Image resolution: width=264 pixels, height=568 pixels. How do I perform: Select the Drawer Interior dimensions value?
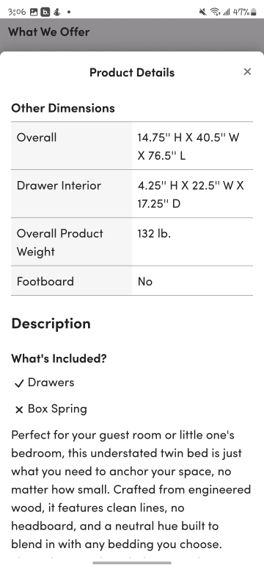(191, 194)
